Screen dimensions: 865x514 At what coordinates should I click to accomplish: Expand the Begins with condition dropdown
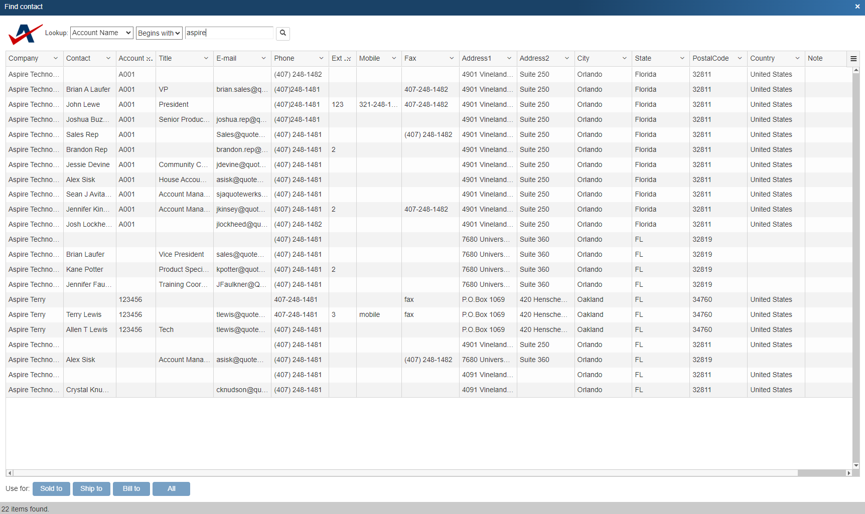click(x=159, y=33)
